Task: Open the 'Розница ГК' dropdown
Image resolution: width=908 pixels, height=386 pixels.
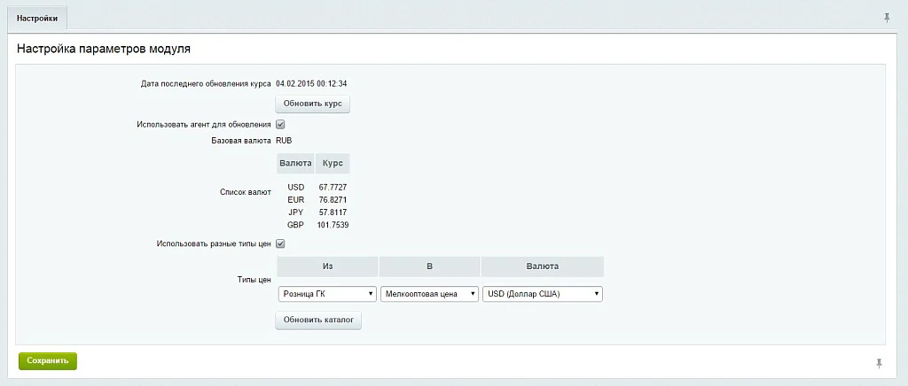Action: point(327,294)
